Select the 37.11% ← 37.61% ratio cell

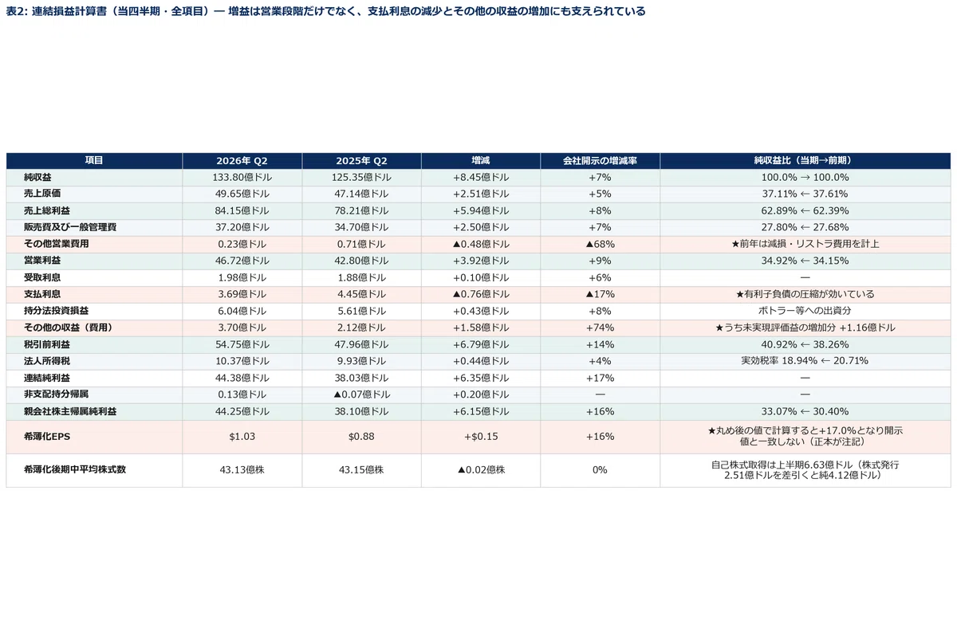(x=805, y=194)
